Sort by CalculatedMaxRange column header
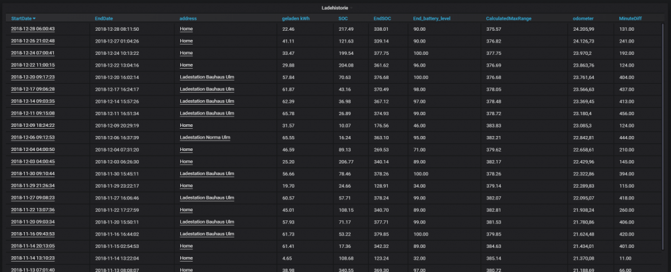This screenshot has height=272, width=671. pyautogui.click(x=508, y=18)
